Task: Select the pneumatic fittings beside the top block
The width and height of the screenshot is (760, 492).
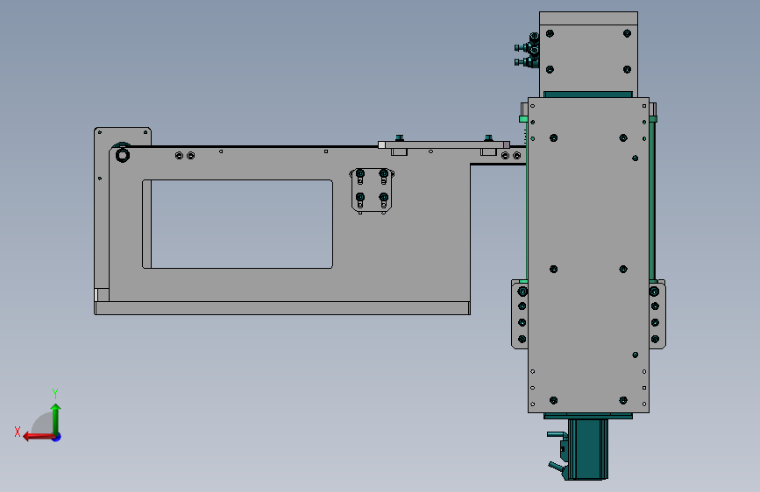Action: click(x=528, y=51)
